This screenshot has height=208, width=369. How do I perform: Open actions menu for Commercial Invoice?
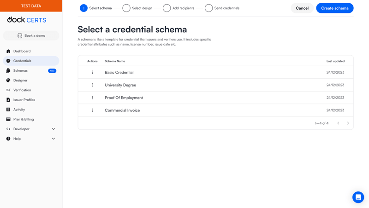pyautogui.click(x=92, y=110)
